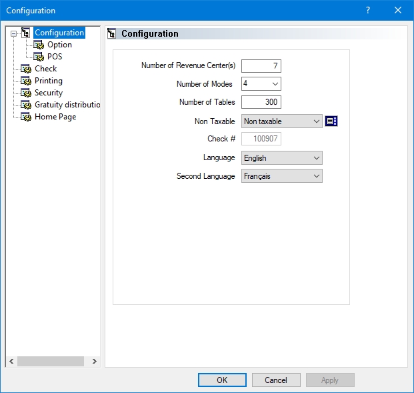Screen dimensions: 414x393
Task: Click the Gratuity distribution icon
Action: (26, 105)
